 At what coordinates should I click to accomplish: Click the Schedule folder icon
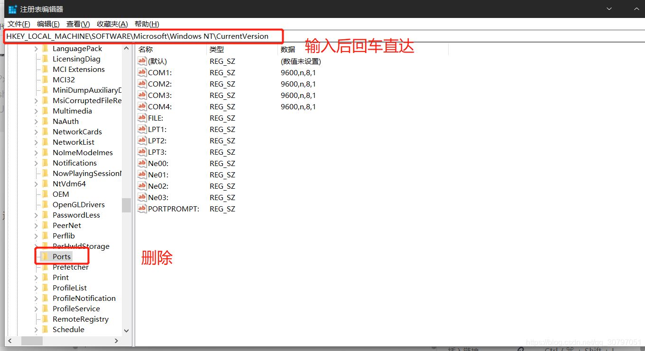point(46,329)
